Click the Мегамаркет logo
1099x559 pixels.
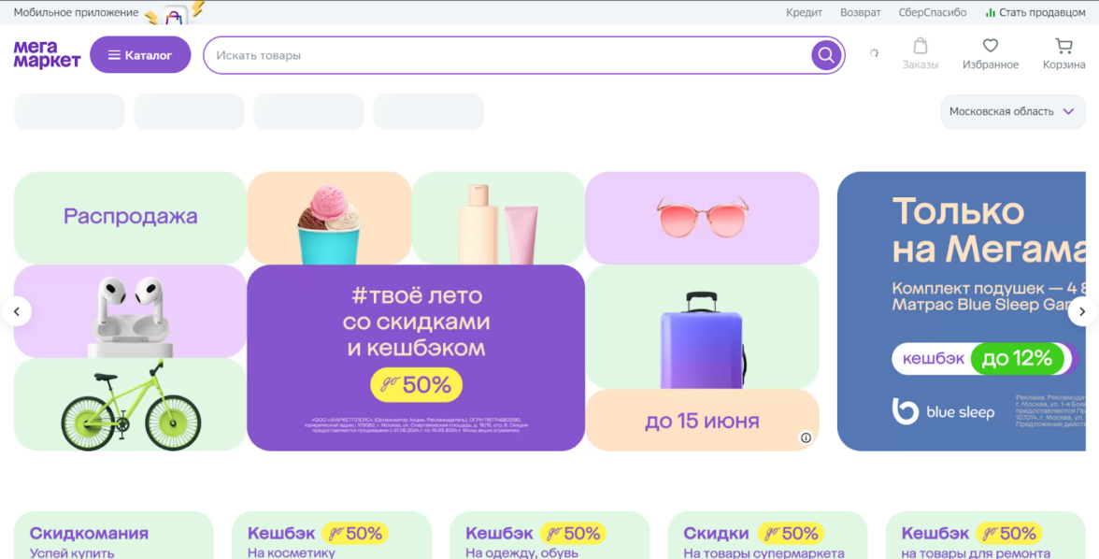click(x=47, y=55)
